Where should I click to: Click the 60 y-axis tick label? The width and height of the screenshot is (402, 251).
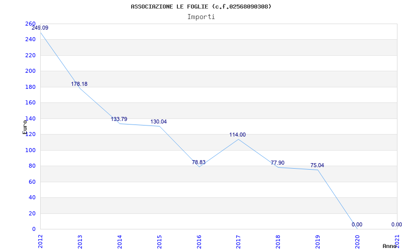32,182
